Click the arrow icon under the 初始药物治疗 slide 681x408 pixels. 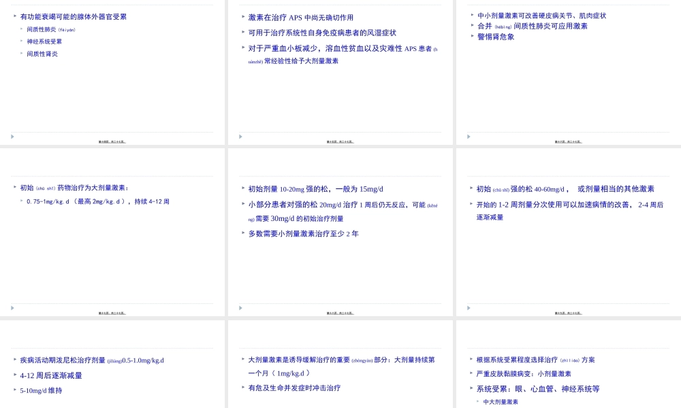pos(12,307)
